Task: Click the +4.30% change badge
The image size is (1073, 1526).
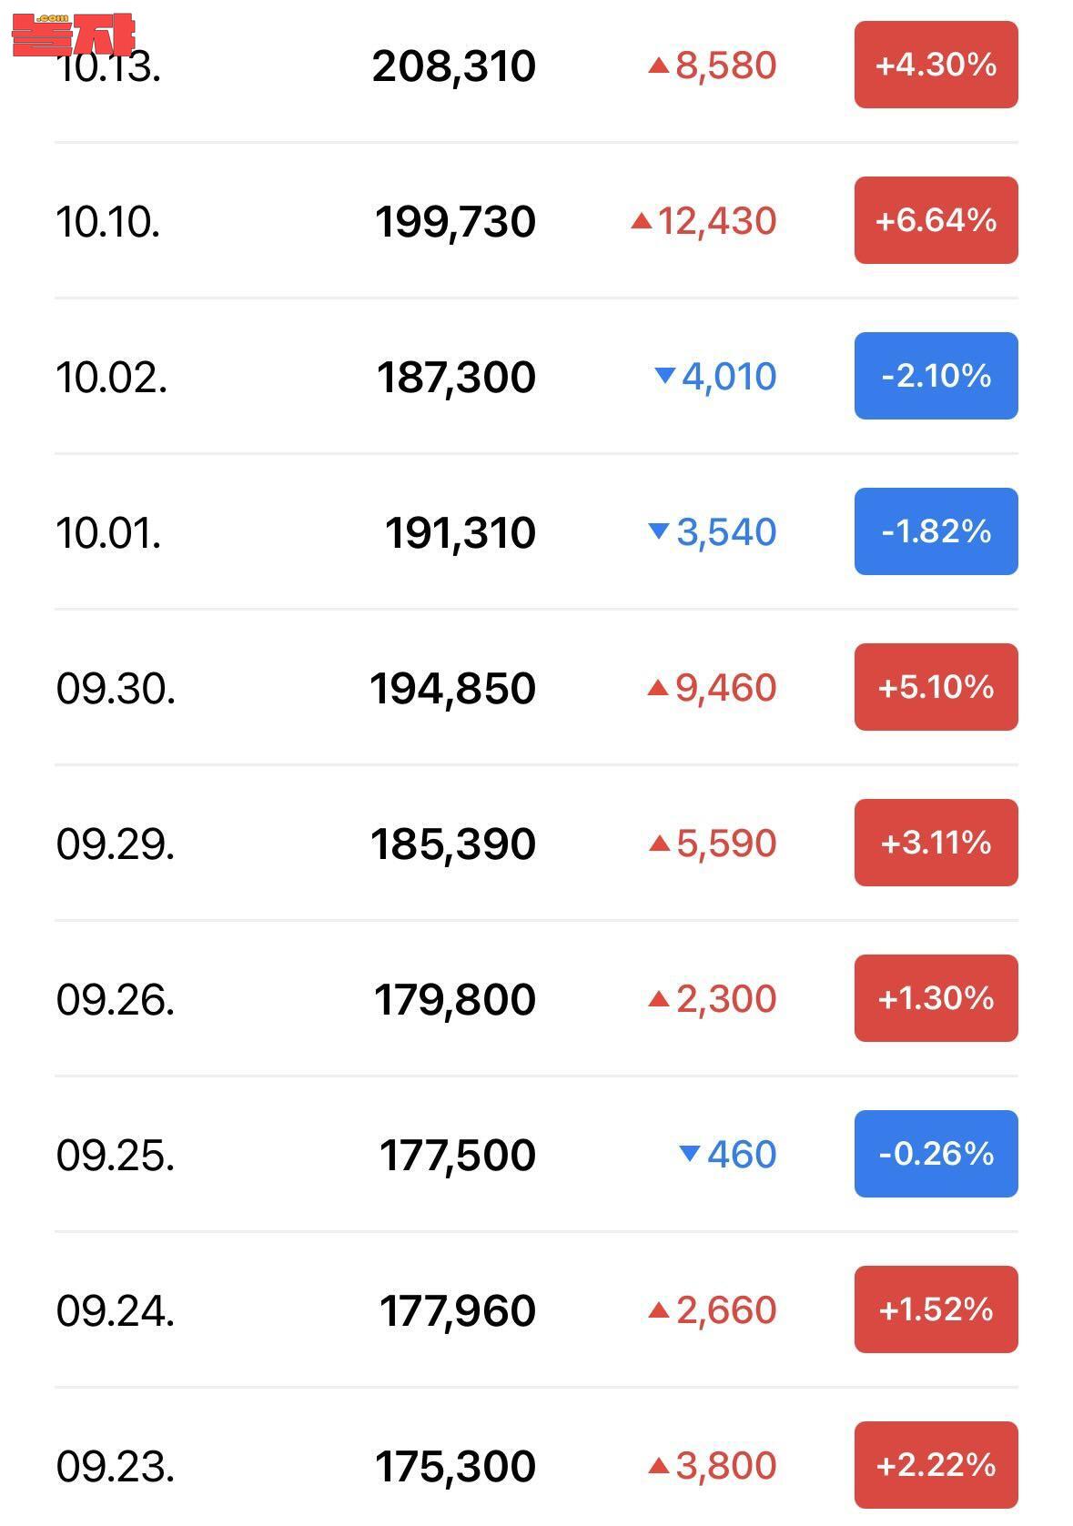Action: point(936,66)
